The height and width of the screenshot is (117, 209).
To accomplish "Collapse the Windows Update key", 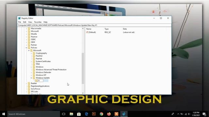I will [x=31, y=78].
